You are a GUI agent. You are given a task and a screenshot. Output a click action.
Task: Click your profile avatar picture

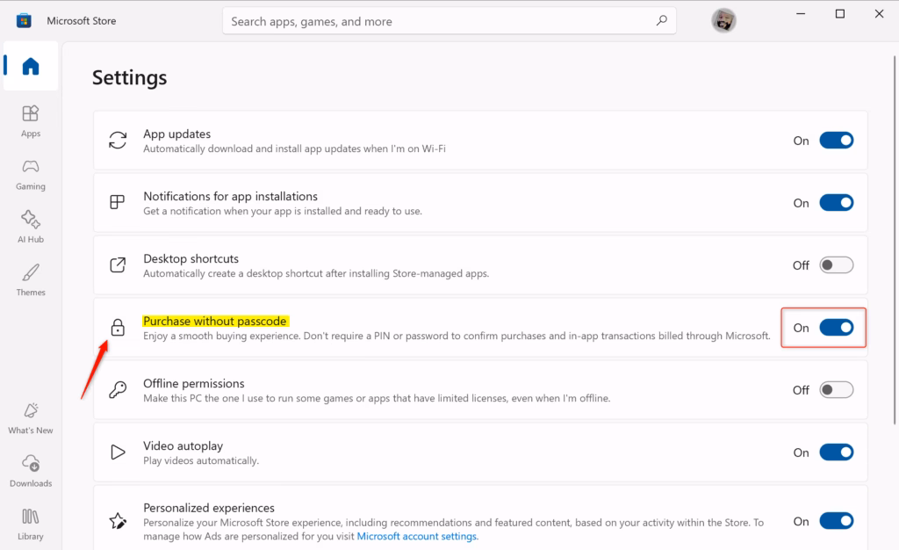coord(723,20)
